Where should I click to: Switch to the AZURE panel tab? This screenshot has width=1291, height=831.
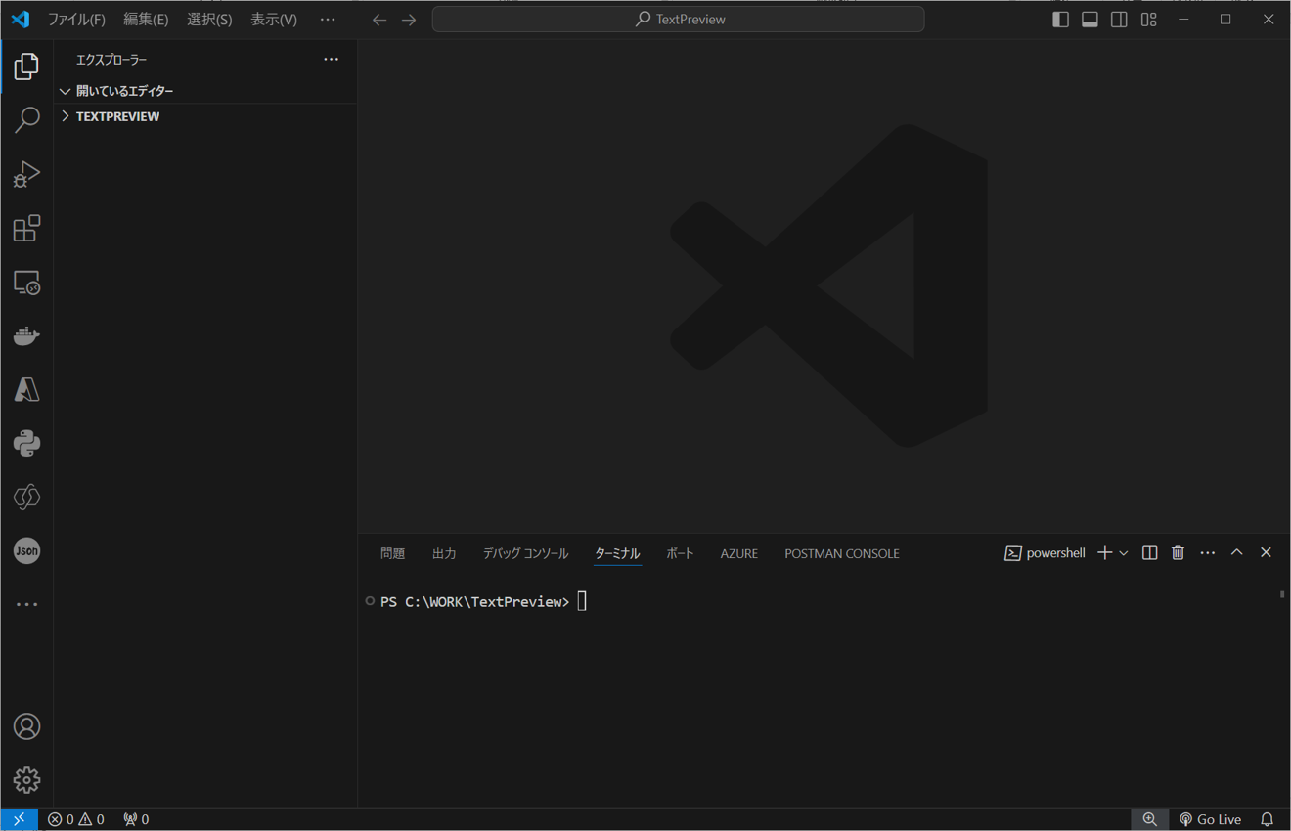coord(739,553)
